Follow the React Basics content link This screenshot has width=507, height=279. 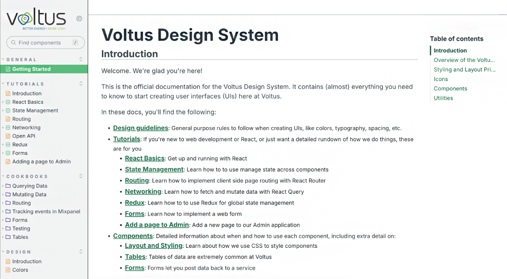[x=144, y=158]
